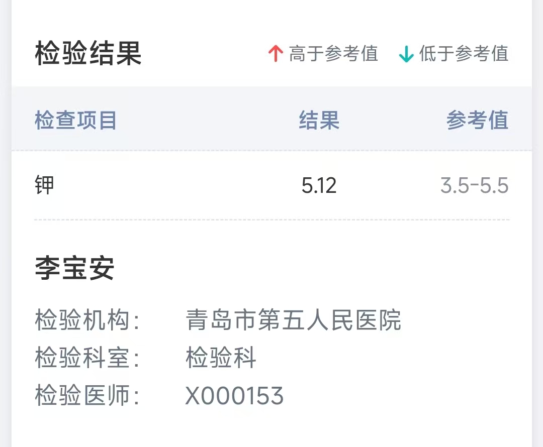Tap the 高于参考值 legend label
This screenshot has width=543, height=447.
pos(333,54)
